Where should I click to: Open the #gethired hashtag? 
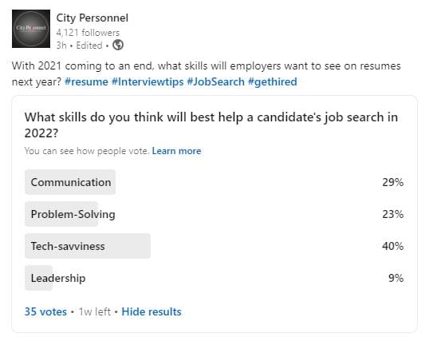pyautogui.click(x=273, y=81)
